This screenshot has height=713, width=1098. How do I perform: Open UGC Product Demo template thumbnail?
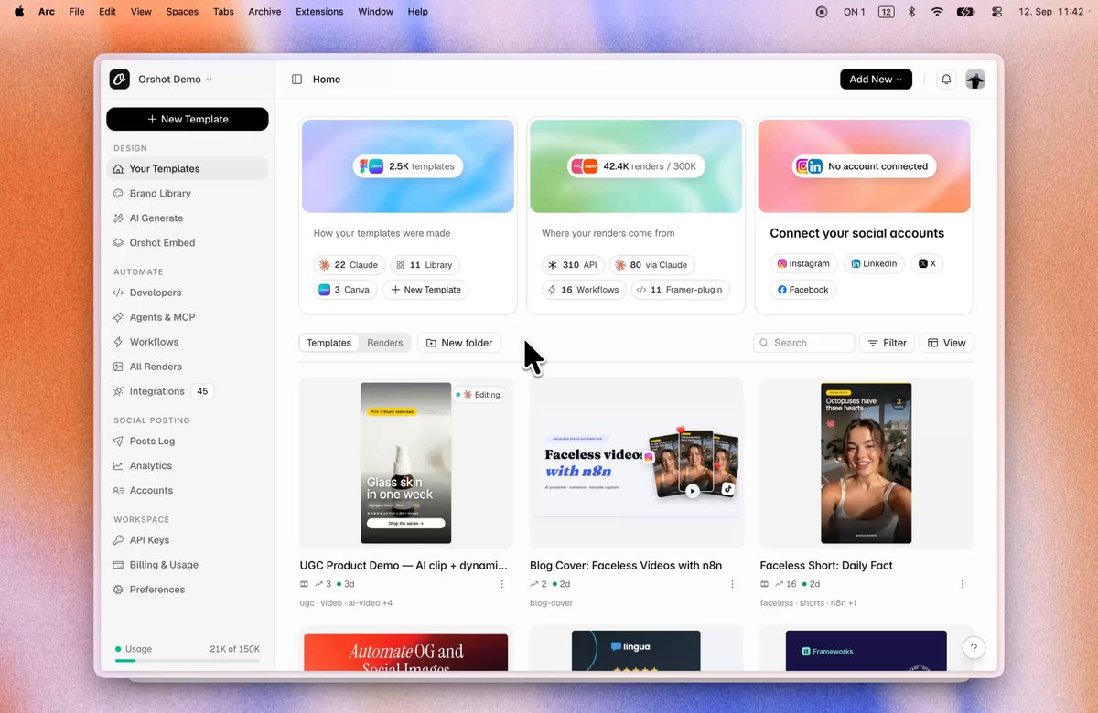point(406,463)
